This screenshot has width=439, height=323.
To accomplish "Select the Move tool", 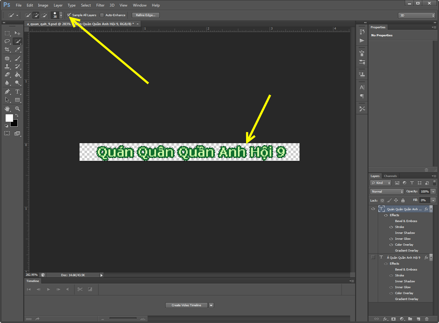I will point(18,33).
